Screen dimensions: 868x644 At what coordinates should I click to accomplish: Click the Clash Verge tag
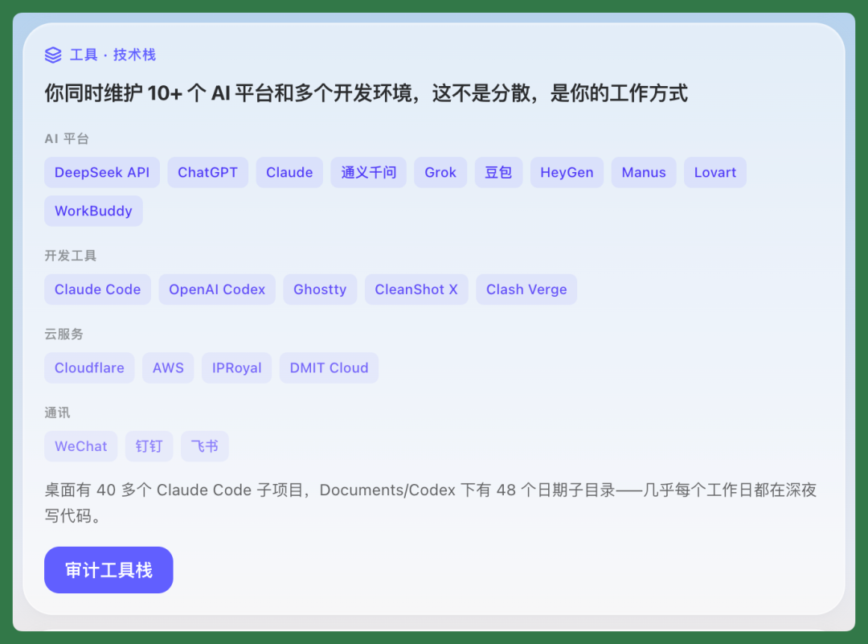tap(526, 289)
